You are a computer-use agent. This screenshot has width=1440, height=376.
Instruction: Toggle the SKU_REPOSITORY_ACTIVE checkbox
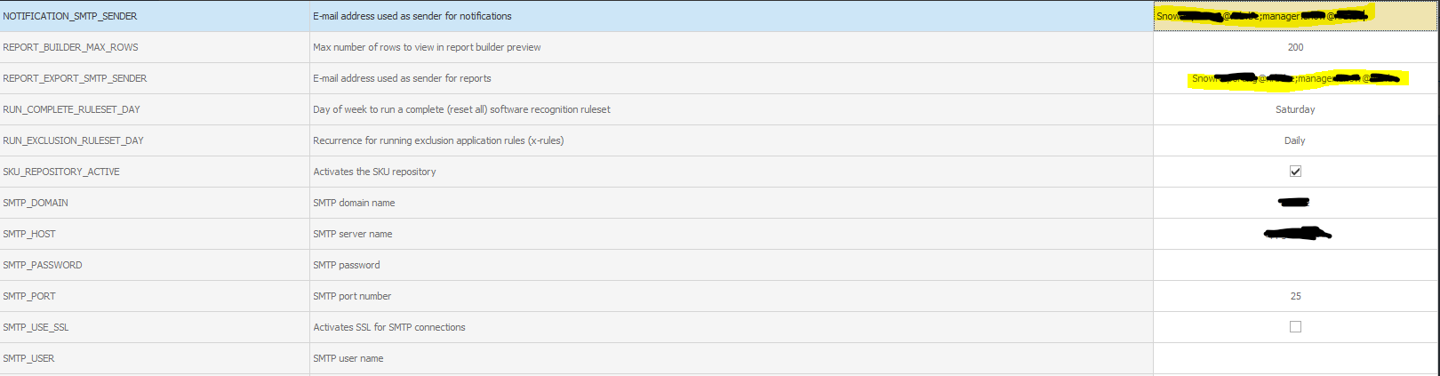pyautogui.click(x=1295, y=172)
